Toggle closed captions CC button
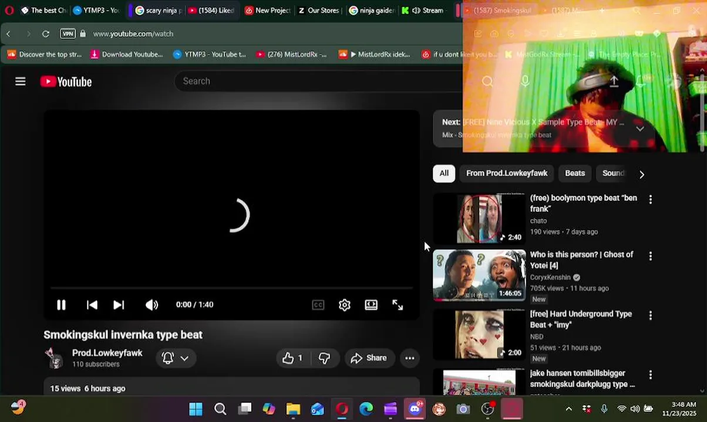 click(x=318, y=305)
